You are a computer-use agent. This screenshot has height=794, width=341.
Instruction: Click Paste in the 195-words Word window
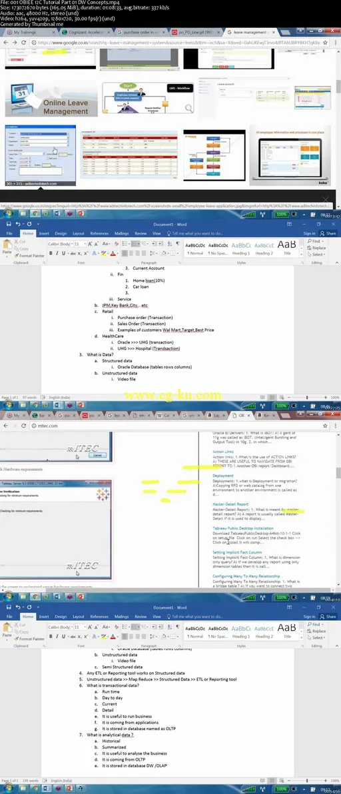point(7,631)
